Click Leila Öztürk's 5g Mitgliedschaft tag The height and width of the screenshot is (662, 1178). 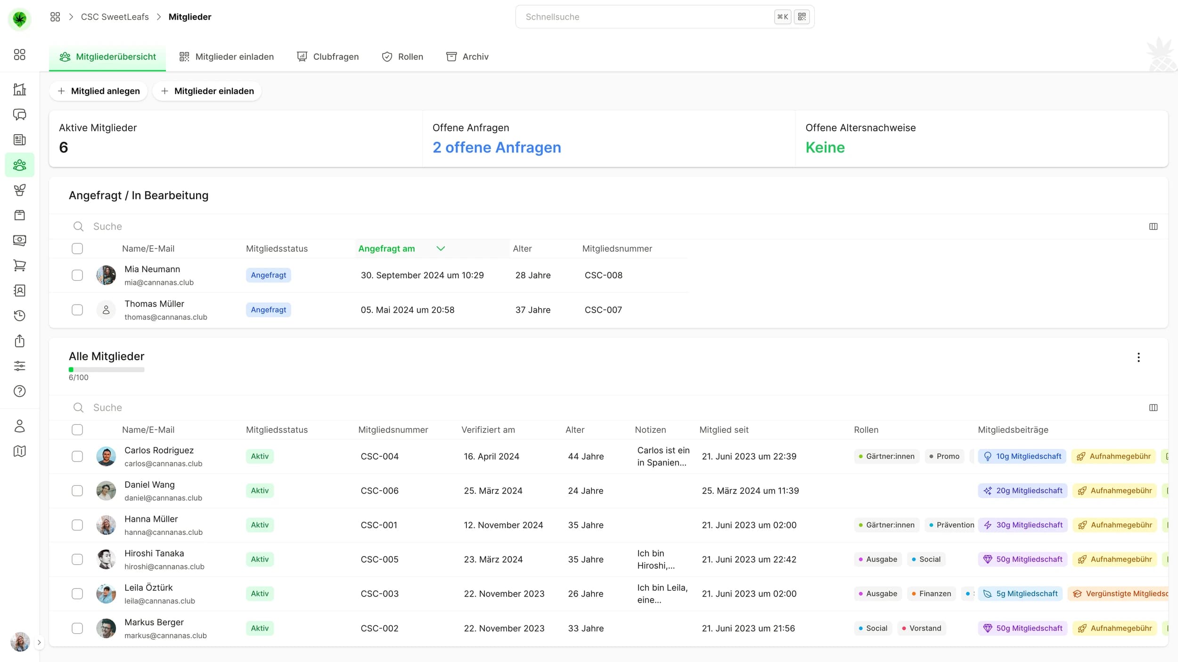(1020, 594)
